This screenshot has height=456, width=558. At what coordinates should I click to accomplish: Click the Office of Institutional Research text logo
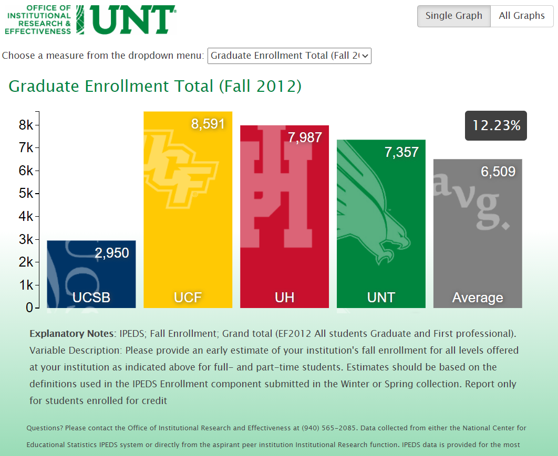click(38, 20)
